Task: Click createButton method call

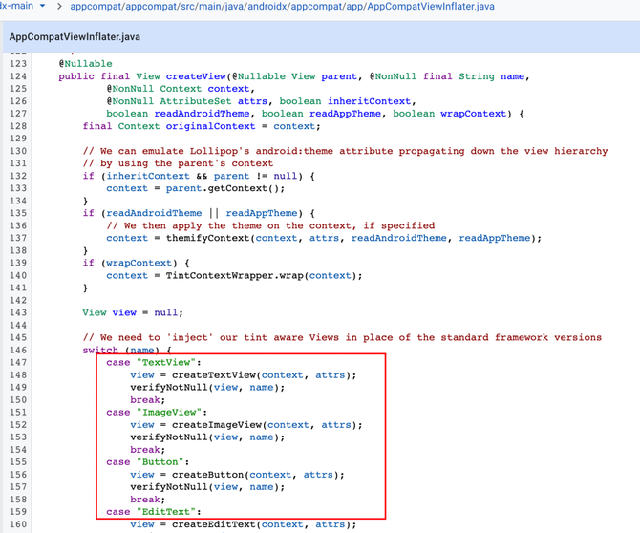Action: (x=197, y=474)
